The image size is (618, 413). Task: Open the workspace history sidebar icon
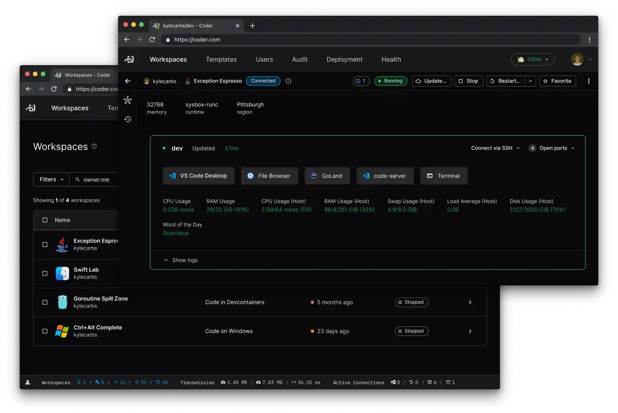click(x=128, y=119)
